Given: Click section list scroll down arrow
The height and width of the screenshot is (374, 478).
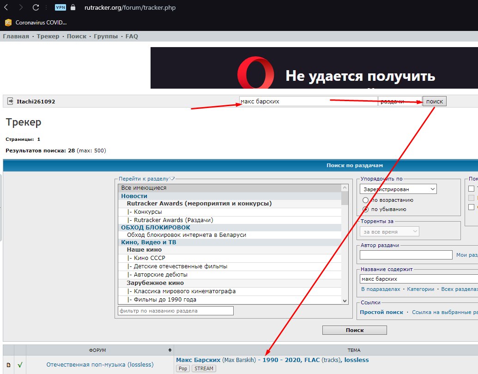Looking at the screenshot, I should [345, 301].
